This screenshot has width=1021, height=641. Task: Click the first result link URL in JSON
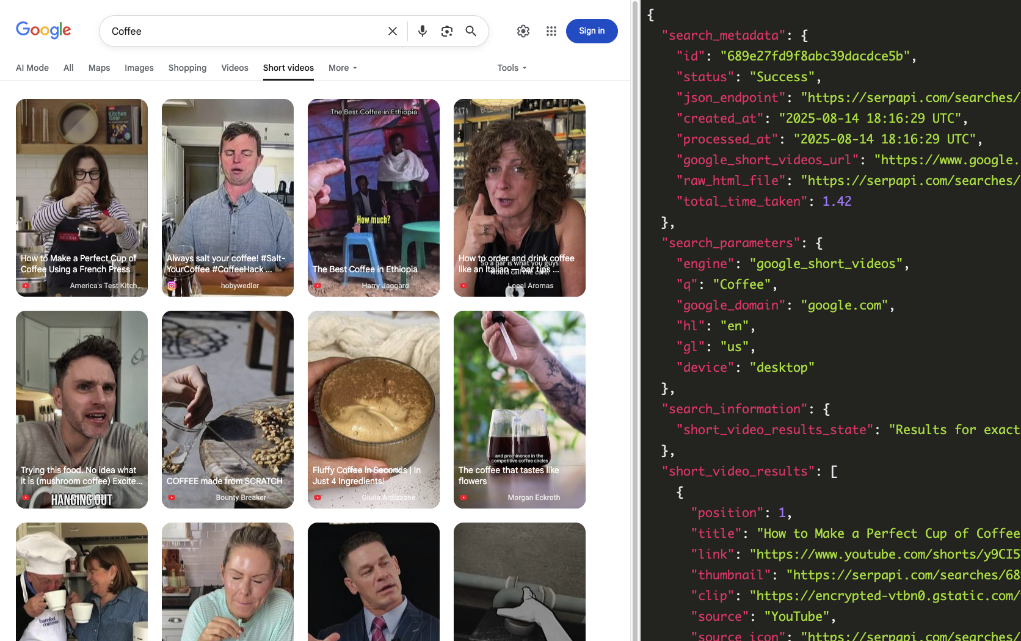885,554
